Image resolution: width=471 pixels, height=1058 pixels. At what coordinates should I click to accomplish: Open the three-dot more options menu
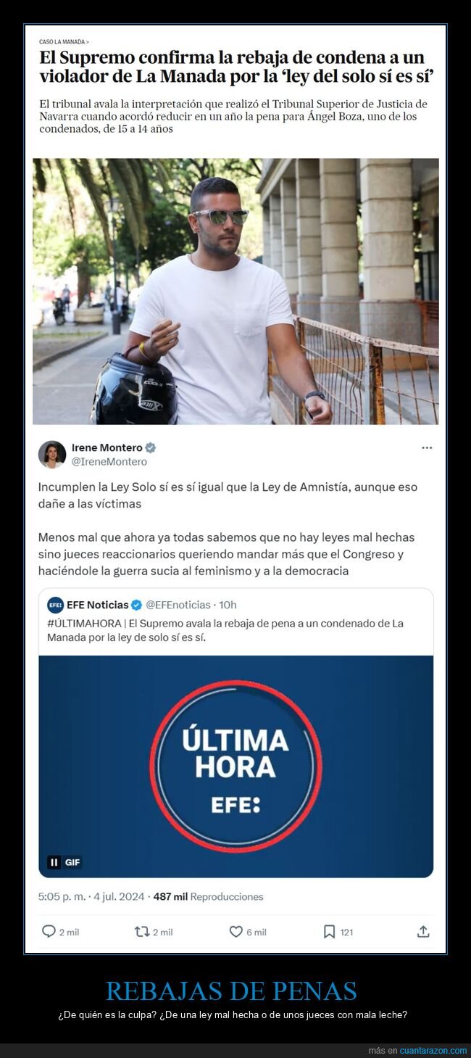(x=427, y=447)
